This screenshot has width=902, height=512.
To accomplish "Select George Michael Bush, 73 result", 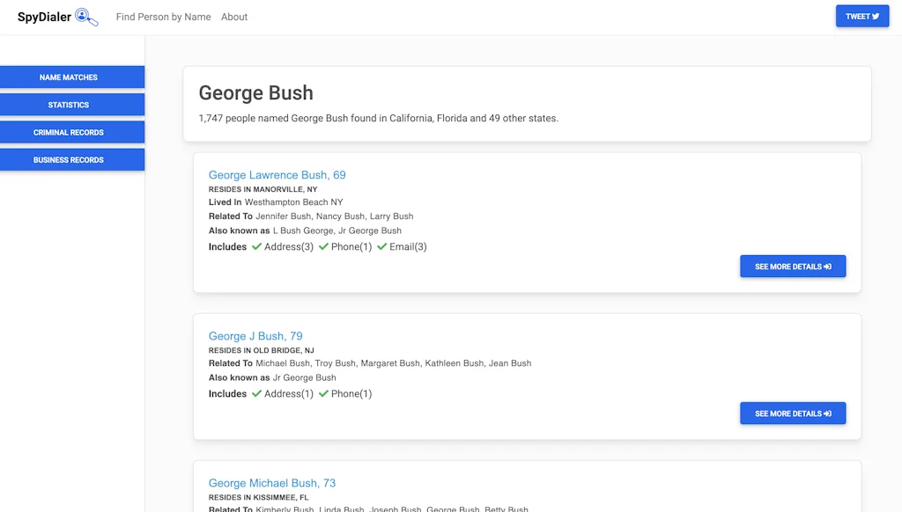I will tap(271, 483).
